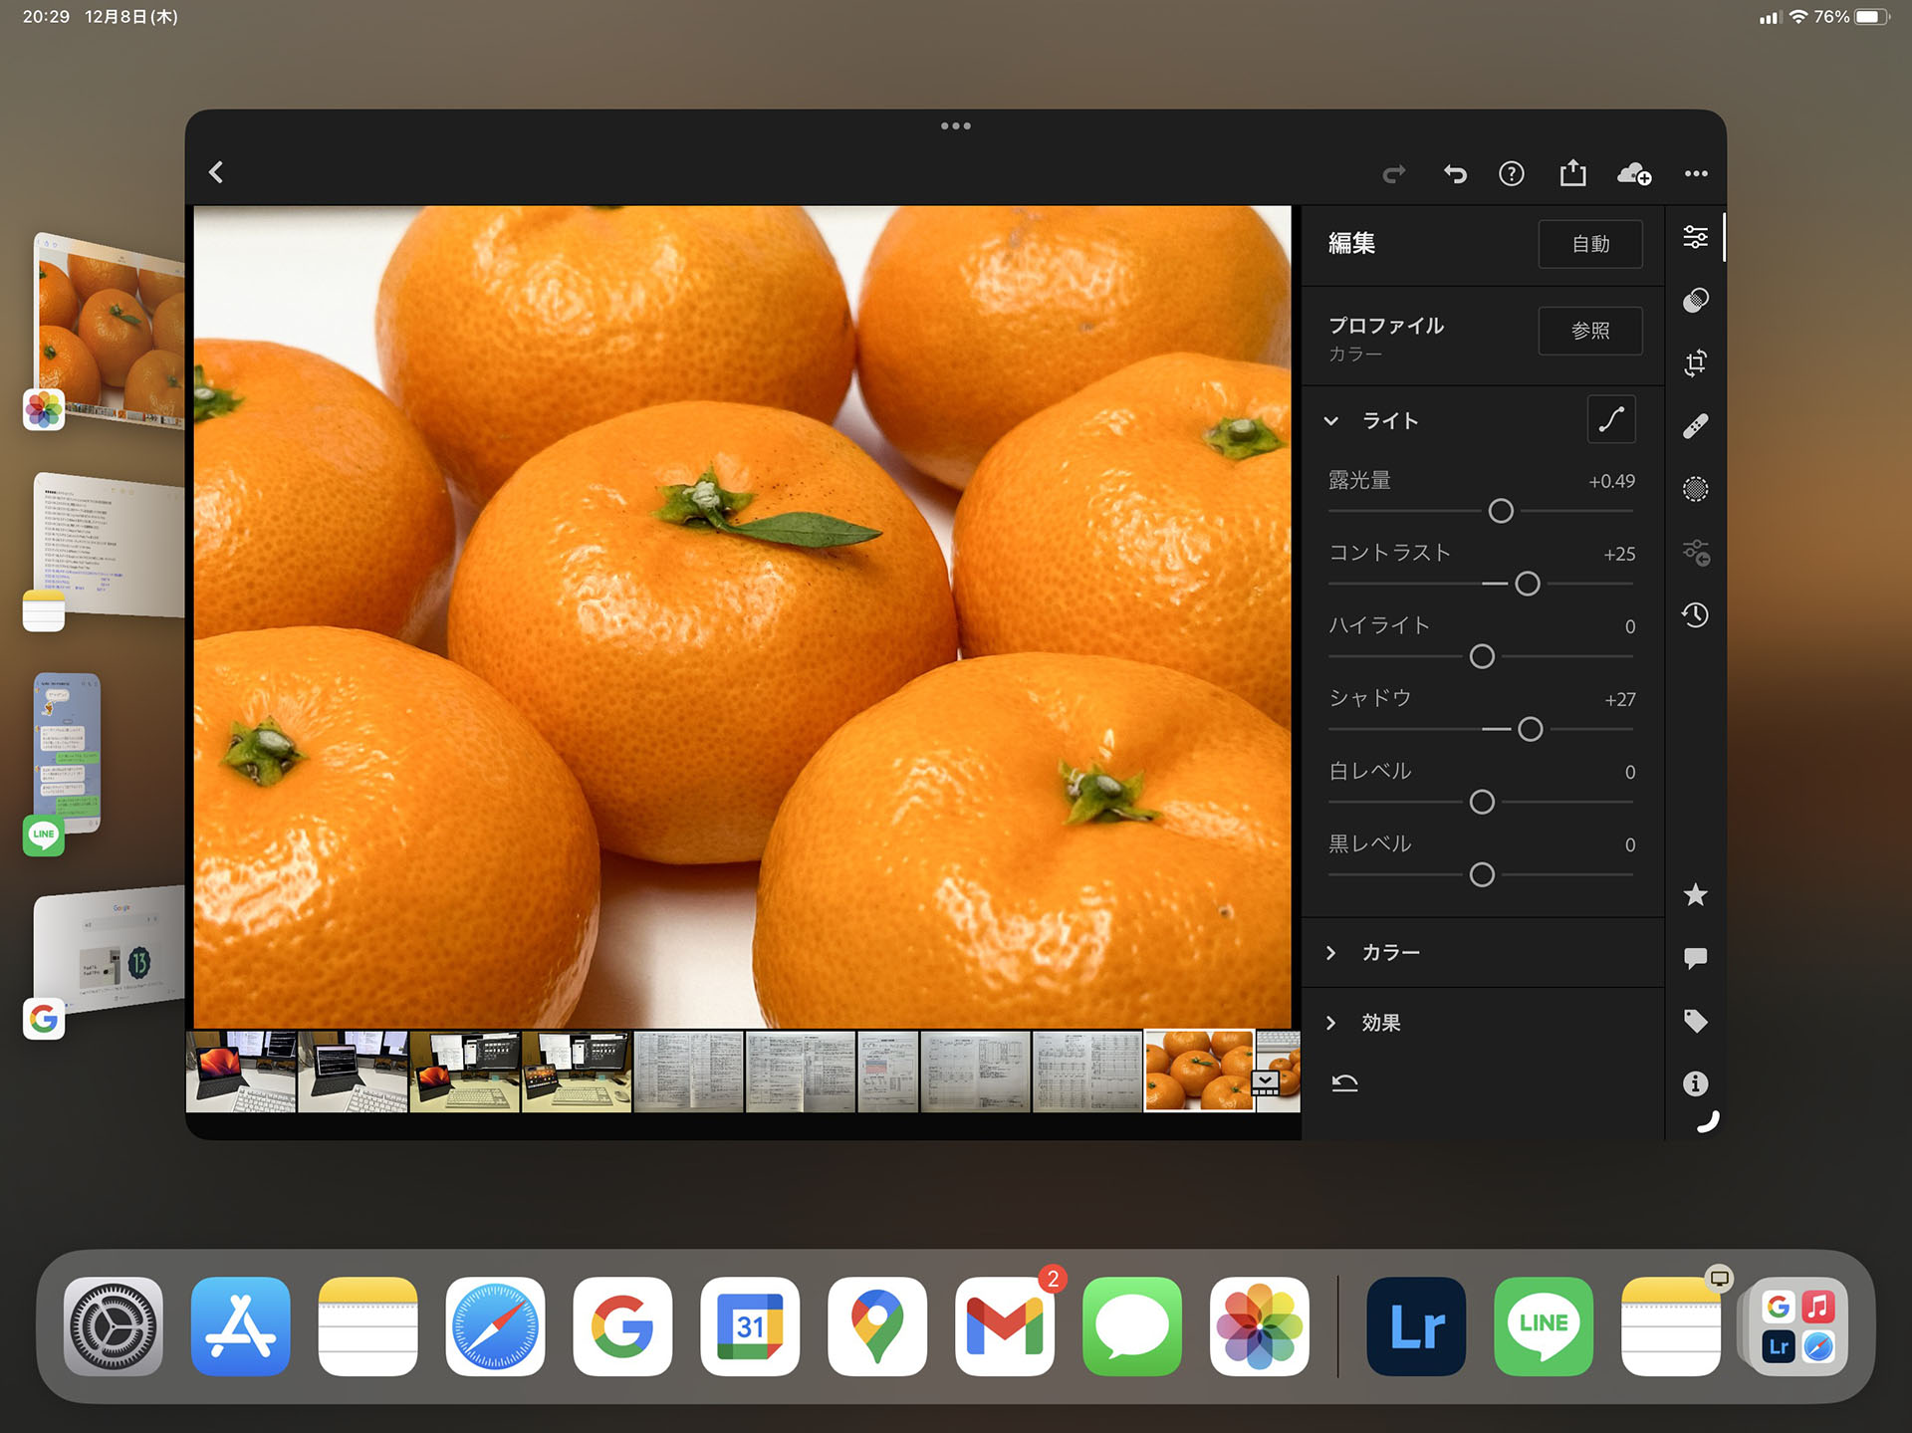Click the Share export icon
The height and width of the screenshot is (1433, 1912).
pyautogui.click(x=1572, y=173)
